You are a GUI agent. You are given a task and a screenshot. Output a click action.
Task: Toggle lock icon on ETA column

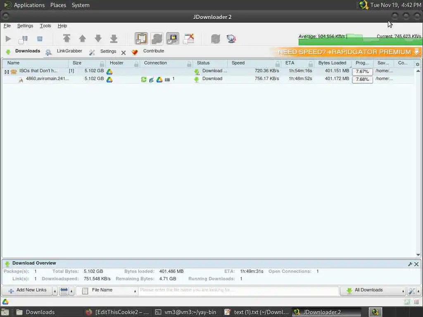click(311, 64)
